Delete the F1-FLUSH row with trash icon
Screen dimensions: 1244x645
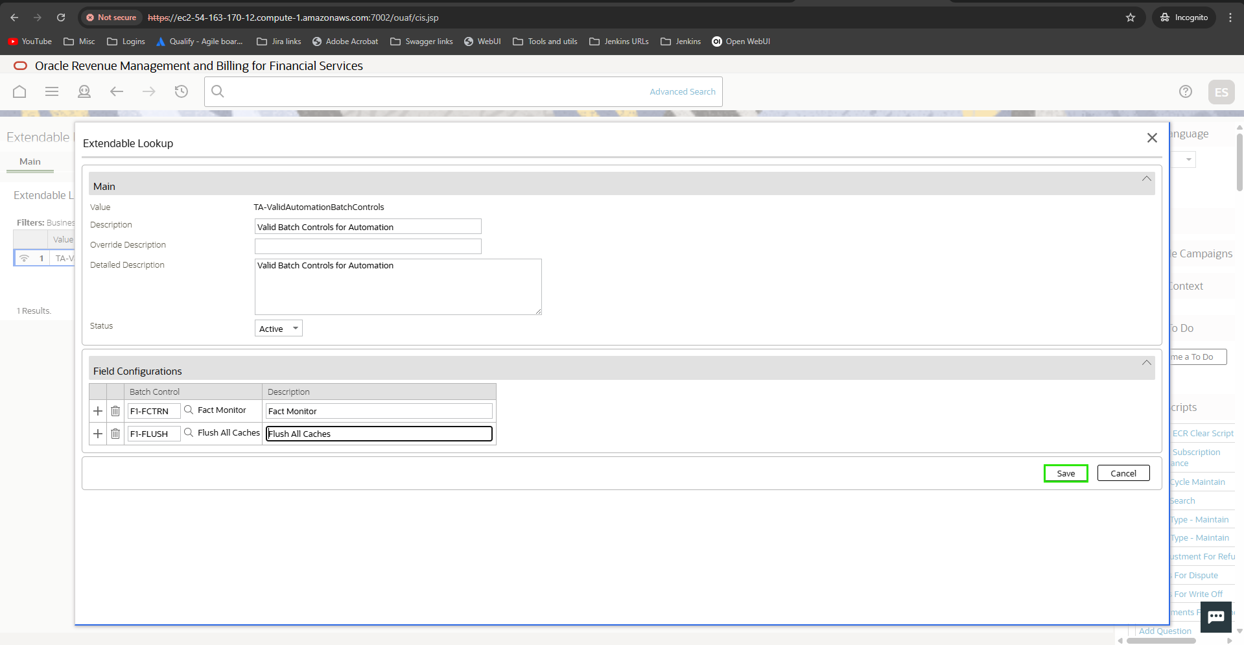[115, 434]
